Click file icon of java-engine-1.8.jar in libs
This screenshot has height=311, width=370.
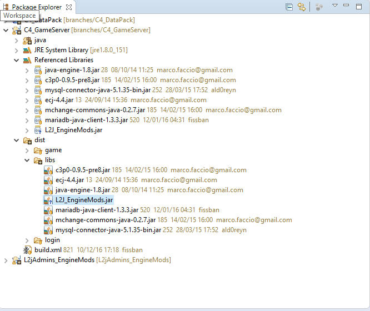click(x=48, y=190)
